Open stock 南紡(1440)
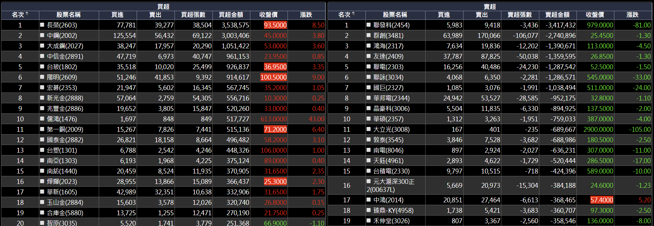Viewport: 654px width, 226px height. click(x=62, y=171)
